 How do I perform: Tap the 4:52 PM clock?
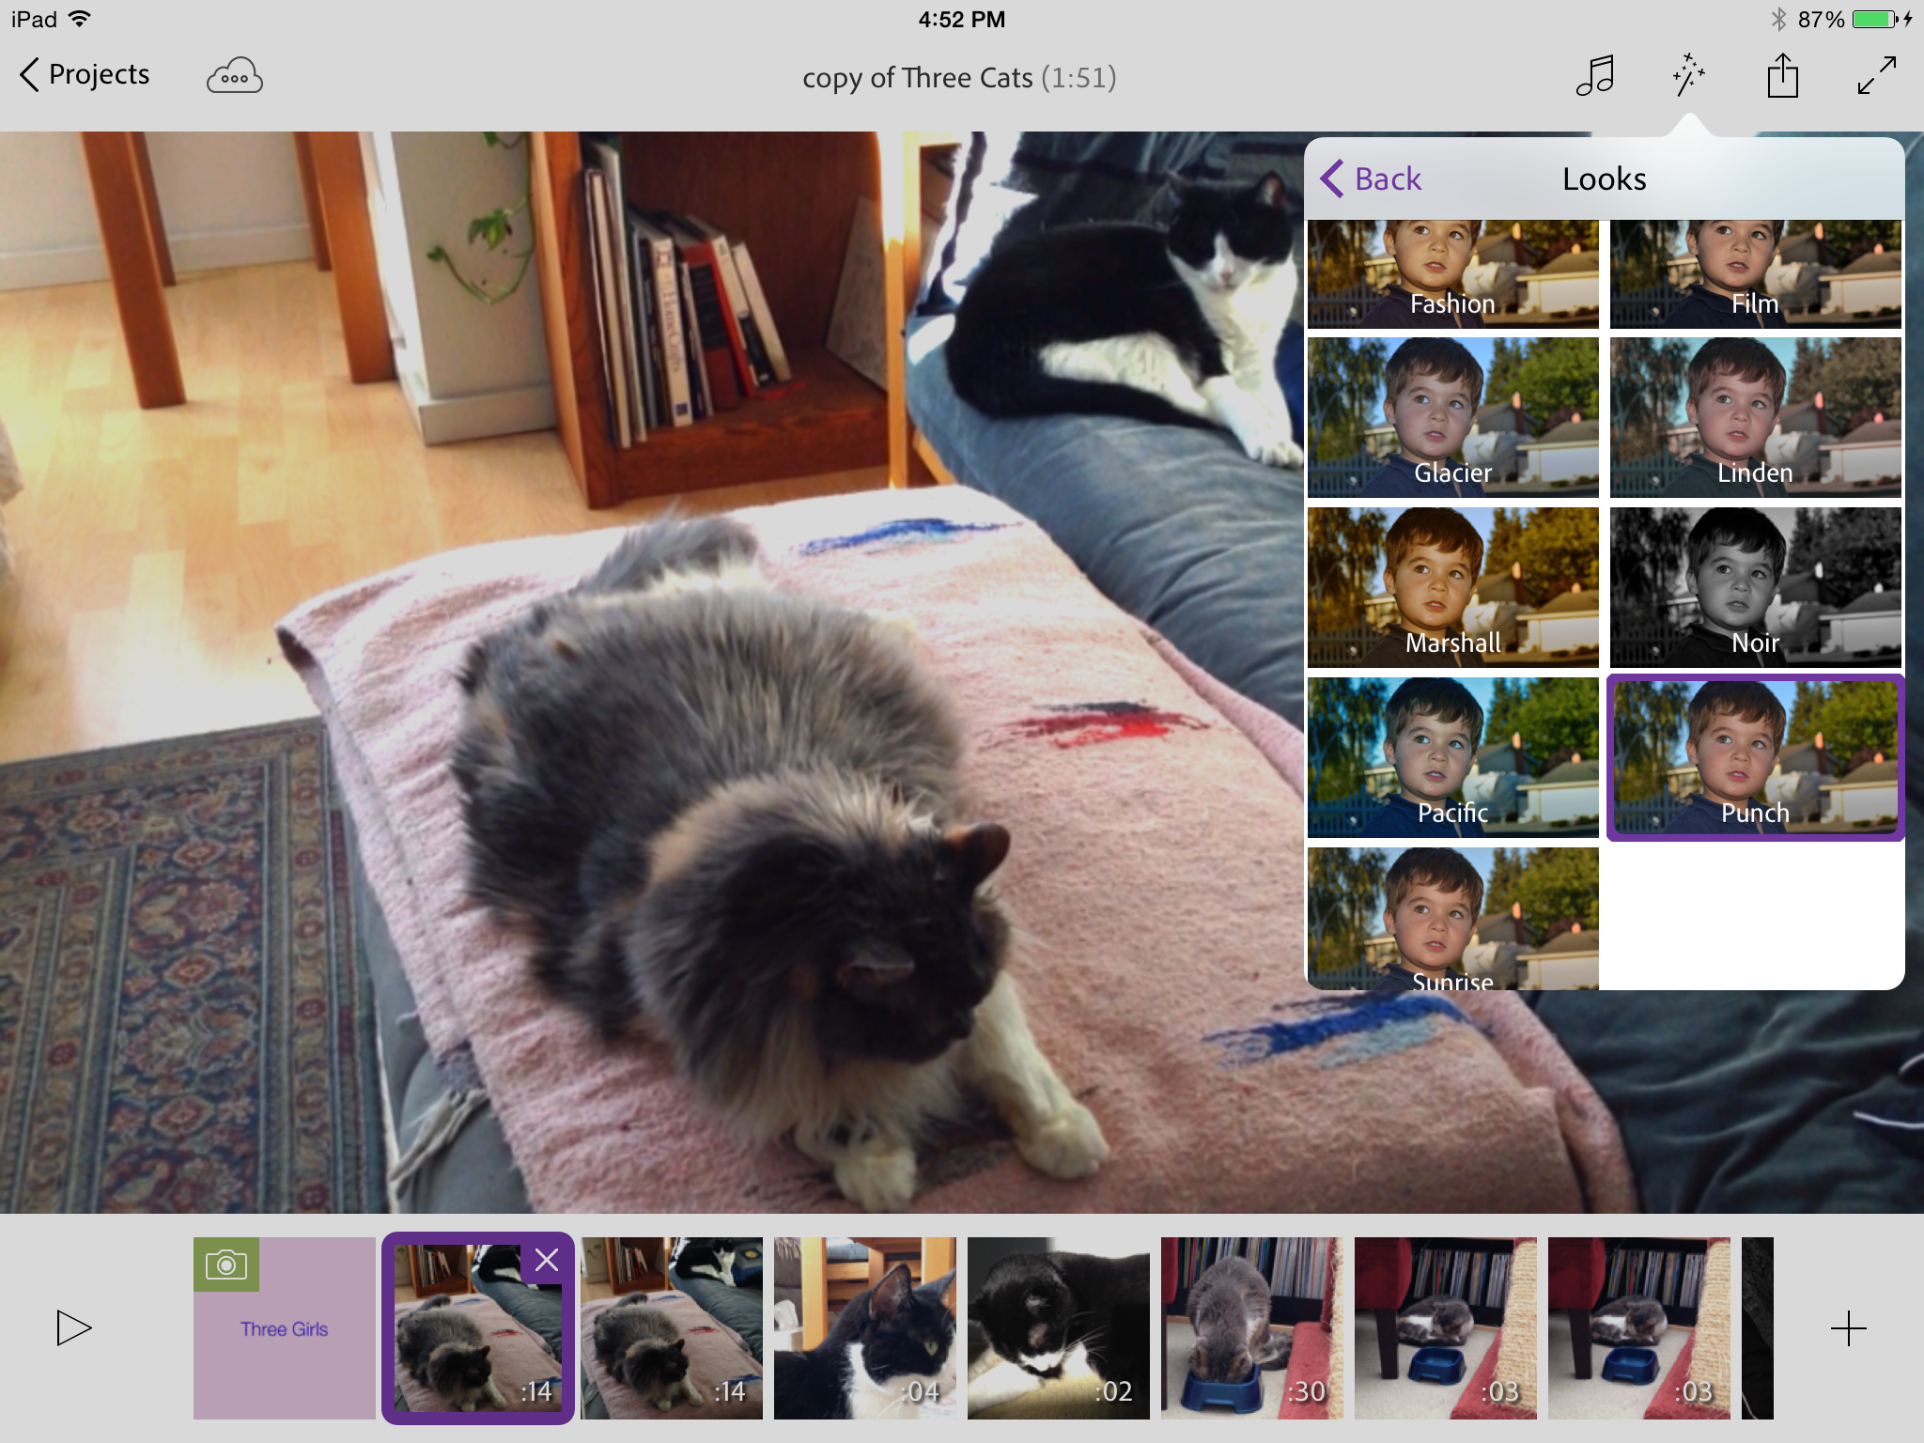(x=961, y=19)
